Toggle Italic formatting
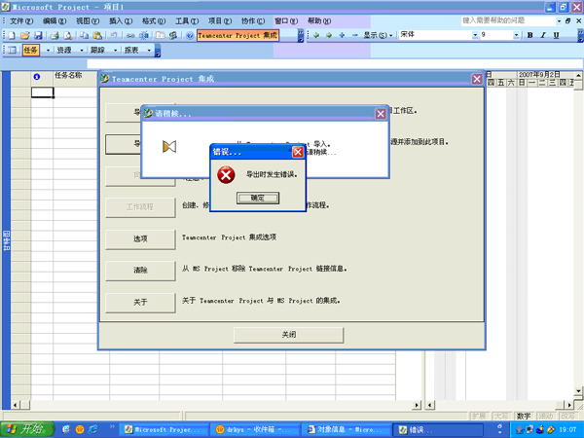Viewport: 584px width, 438px height. [543, 35]
